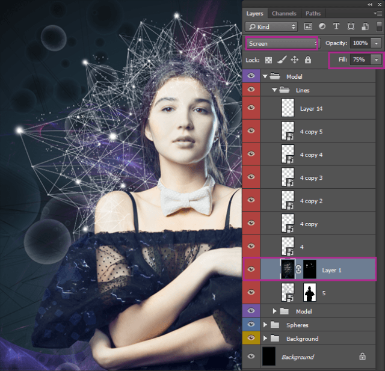The image size is (385, 371).
Task: Click the smart object filter icon
Action: click(x=363, y=26)
